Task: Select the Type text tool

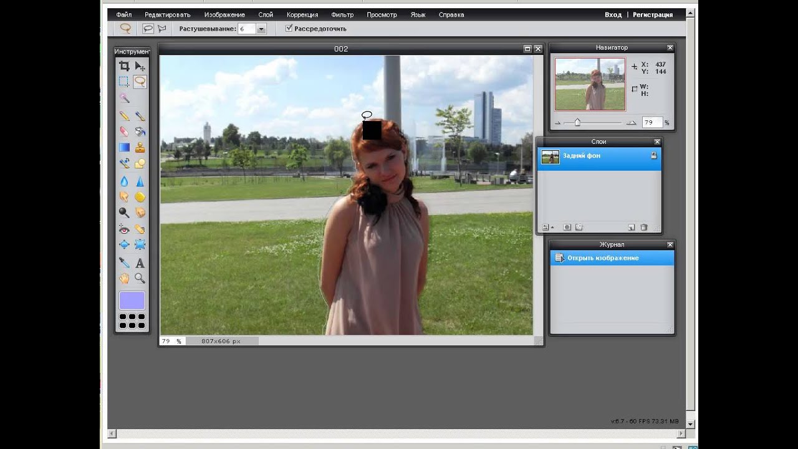Action: 140,263
